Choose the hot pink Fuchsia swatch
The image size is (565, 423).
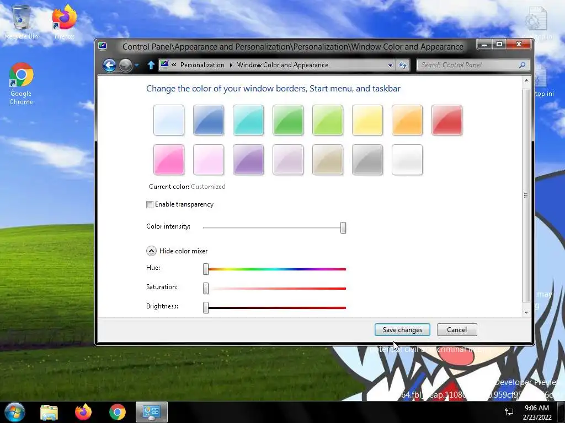pos(169,160)
